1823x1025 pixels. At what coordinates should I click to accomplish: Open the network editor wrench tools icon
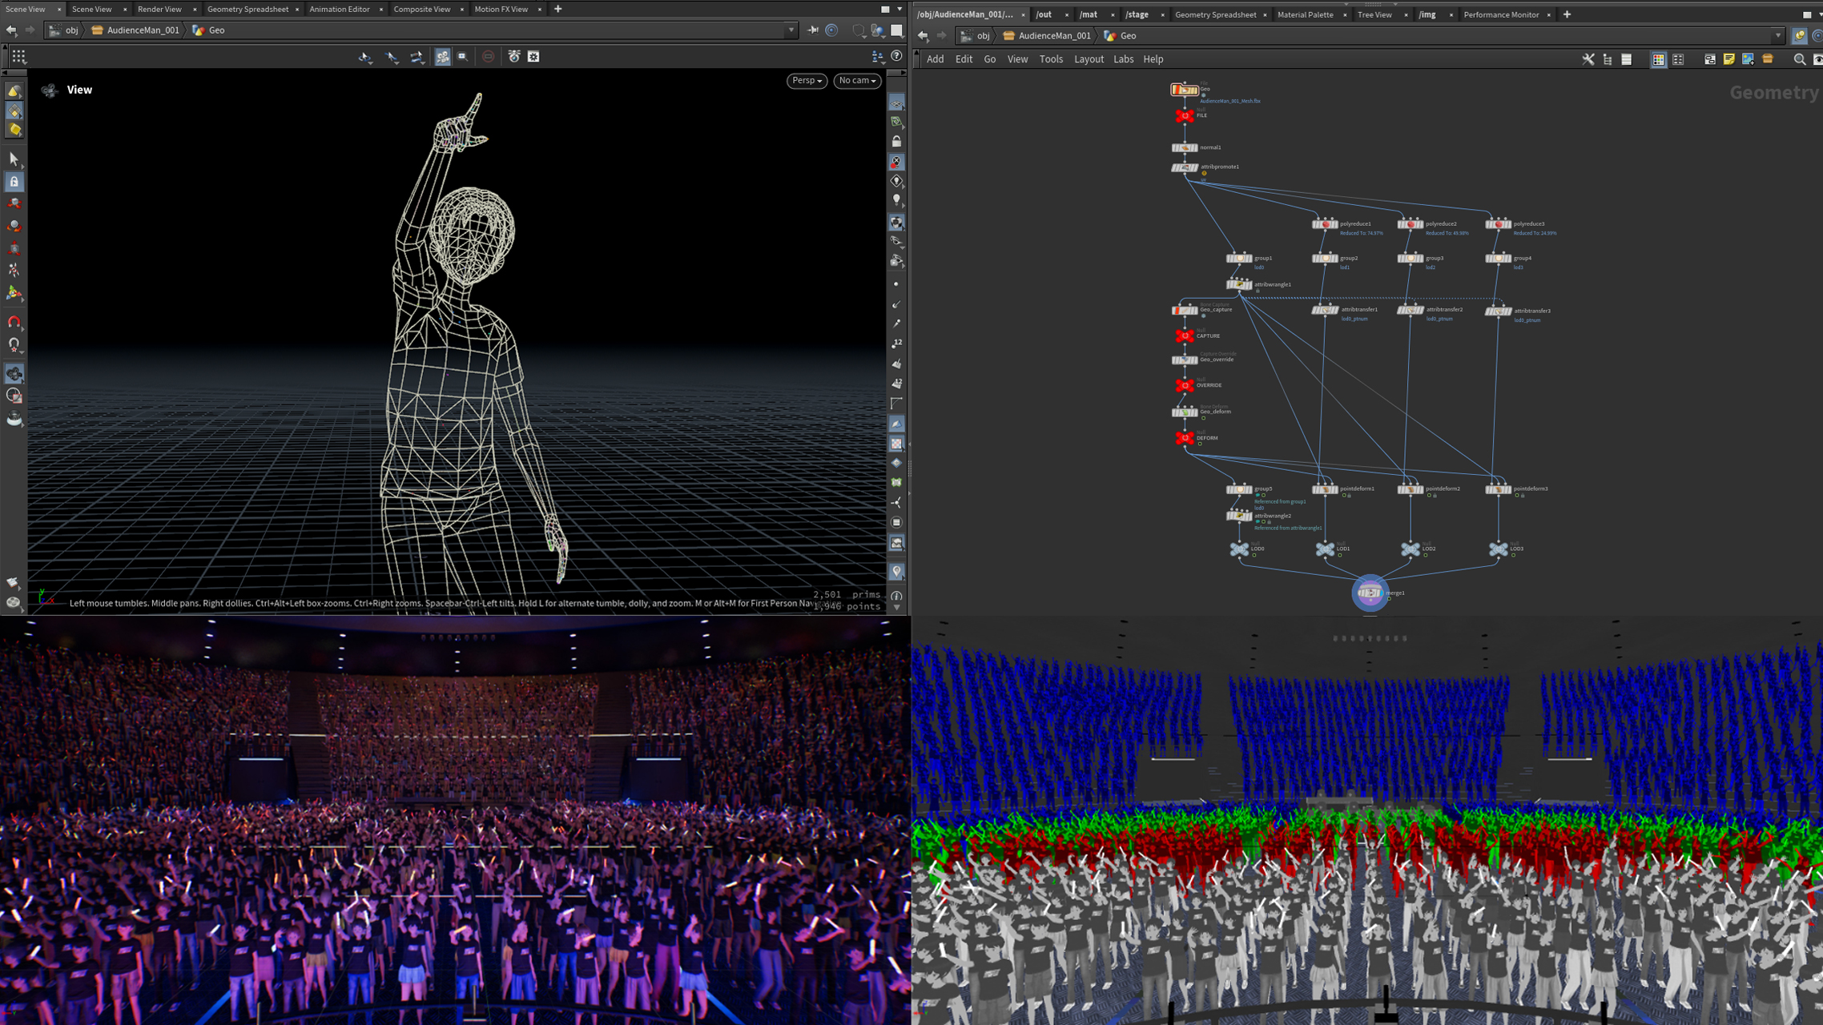point(1588,59)
